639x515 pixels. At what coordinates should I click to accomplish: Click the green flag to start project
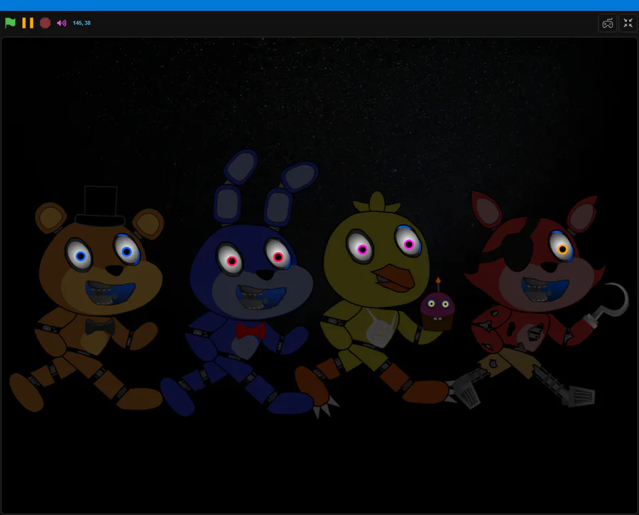tap(10, 23)
